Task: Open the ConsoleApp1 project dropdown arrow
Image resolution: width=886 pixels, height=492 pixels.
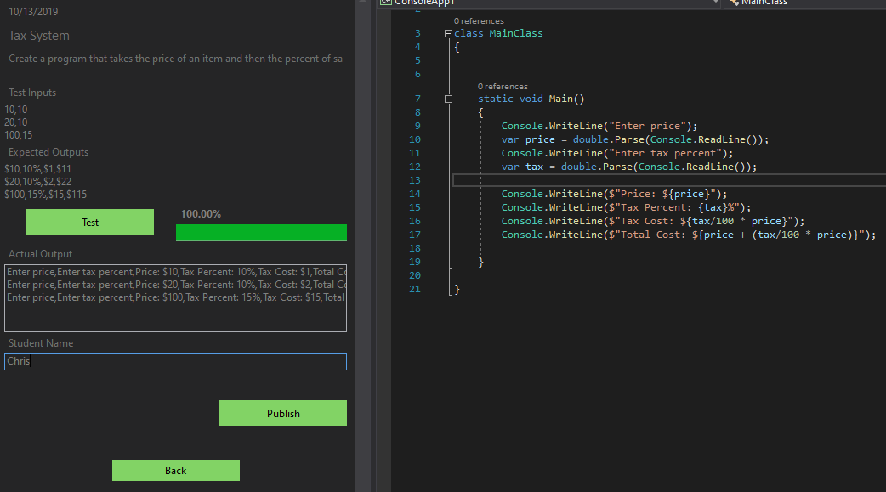Action: click(x=715, y=3)
